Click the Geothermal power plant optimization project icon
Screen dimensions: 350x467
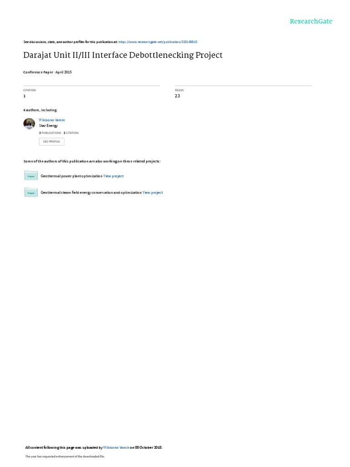(x=31, y=176)
